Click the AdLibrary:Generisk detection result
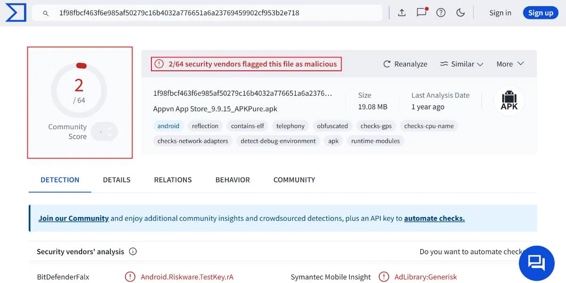 (x=425, y=277)
